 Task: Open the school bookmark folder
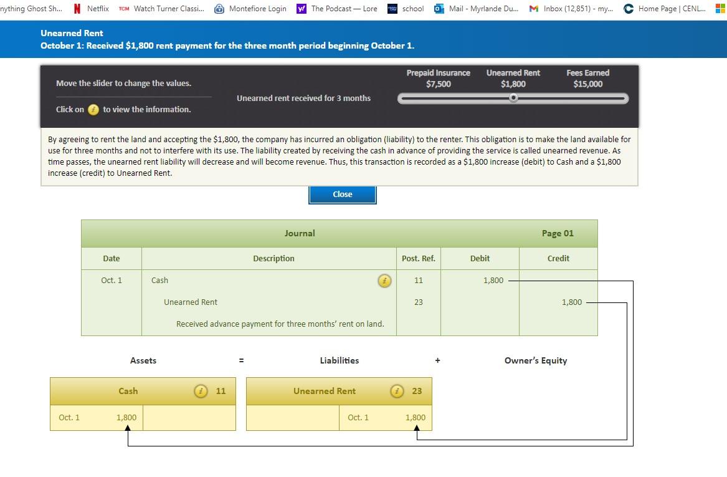point(406,8)
